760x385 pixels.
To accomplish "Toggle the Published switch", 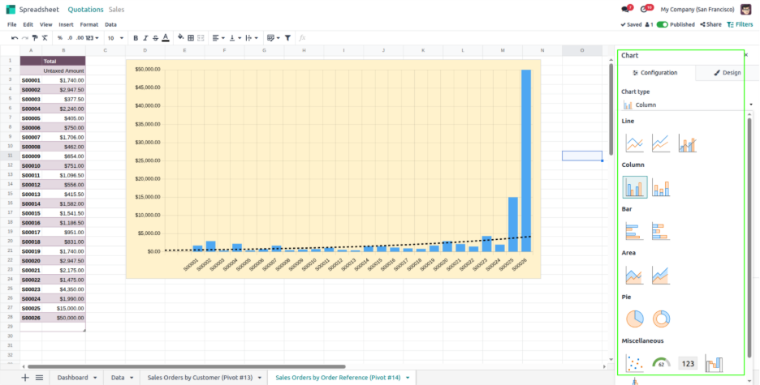I will click(x=662, y=24).
